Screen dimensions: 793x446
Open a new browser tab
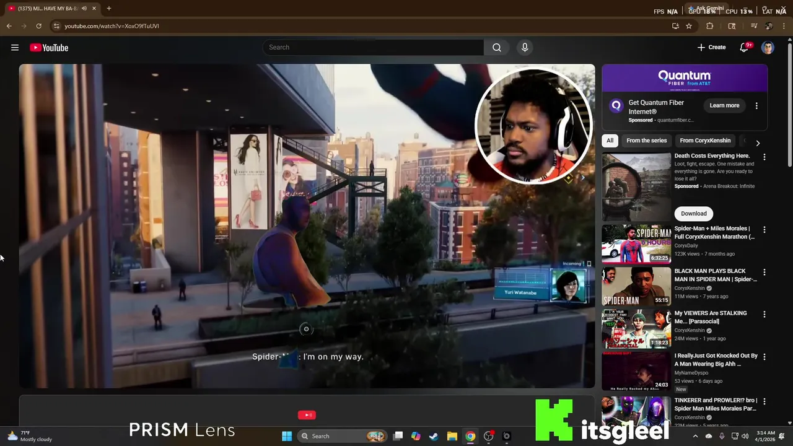pyautogui.click(x=108, y=9)
